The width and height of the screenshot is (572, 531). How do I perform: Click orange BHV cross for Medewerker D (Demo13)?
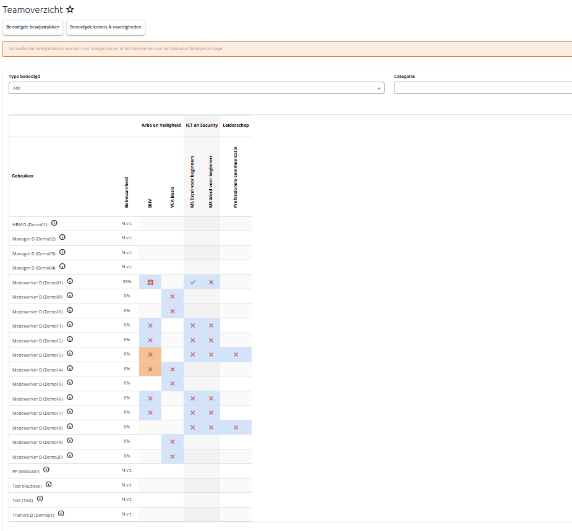coord(150,354)
